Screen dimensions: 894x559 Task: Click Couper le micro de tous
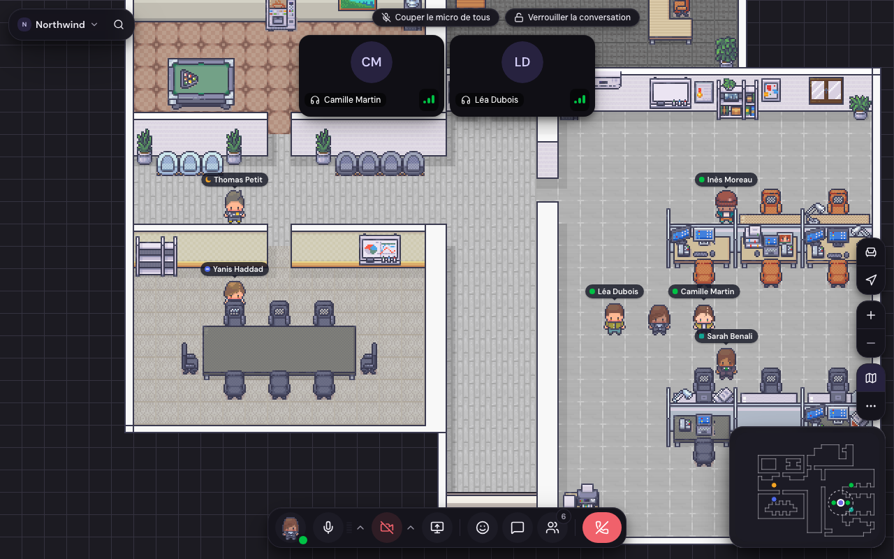(x=436, y=17)
